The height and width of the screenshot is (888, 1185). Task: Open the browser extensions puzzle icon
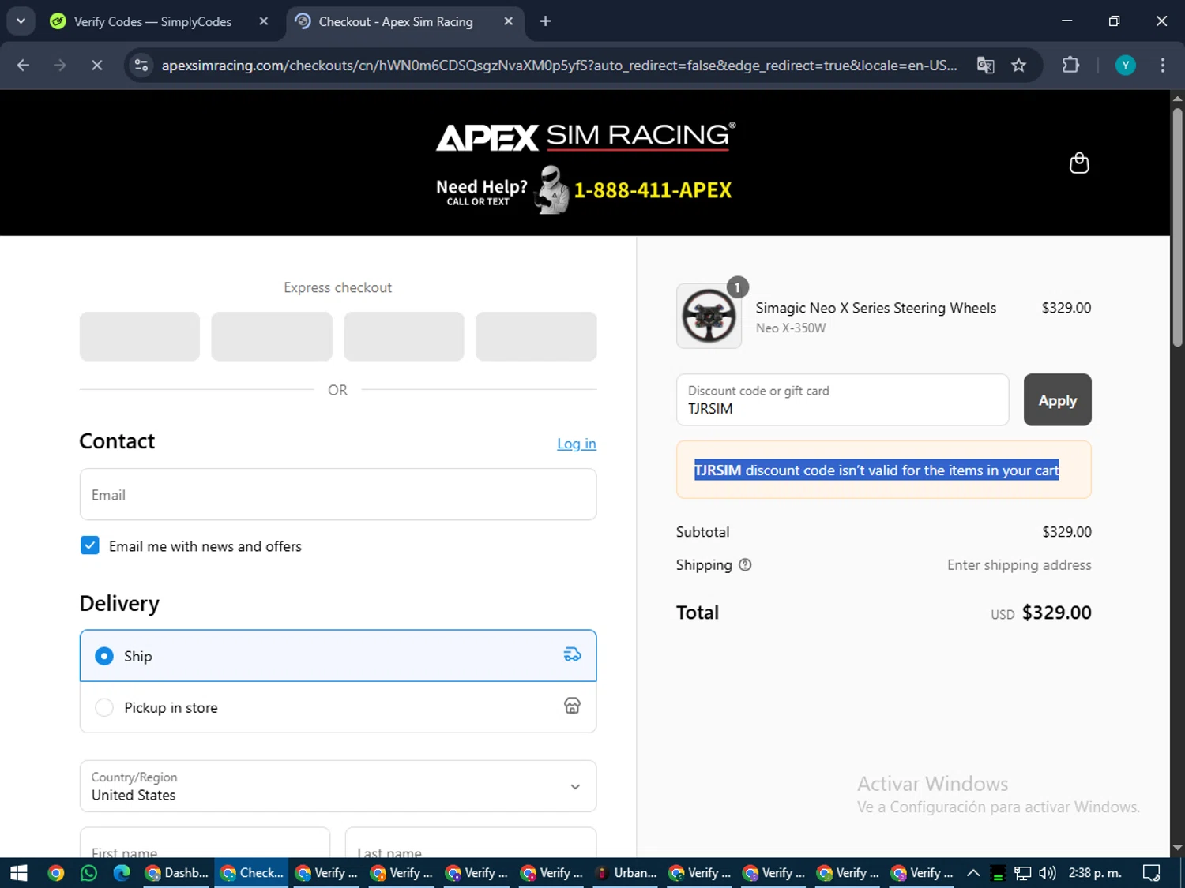[x=1070, y=66]
